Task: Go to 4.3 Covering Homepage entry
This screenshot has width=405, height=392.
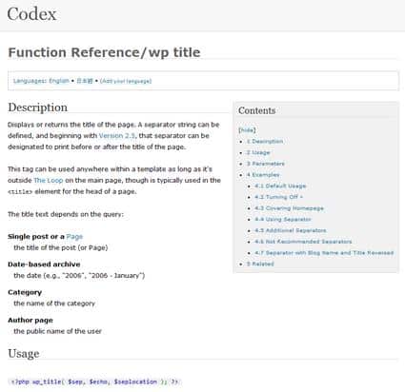Action: [289, 208]
